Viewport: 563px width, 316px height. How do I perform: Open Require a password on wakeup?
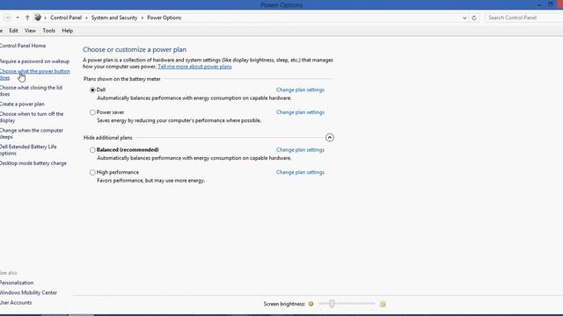(34, 61)
